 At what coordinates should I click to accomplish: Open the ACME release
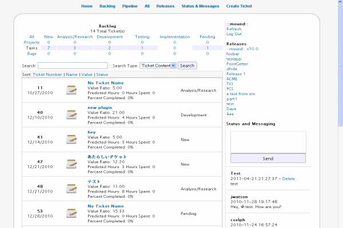tap(232, 79)
